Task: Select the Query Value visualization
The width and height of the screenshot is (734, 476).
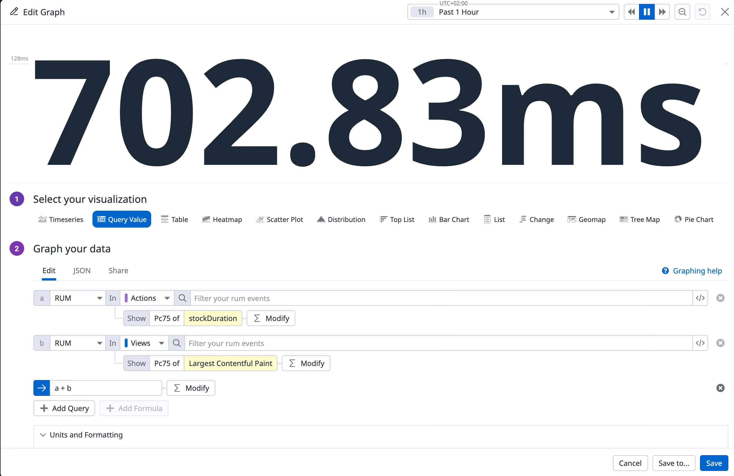Action: click(x=122, y=219)
